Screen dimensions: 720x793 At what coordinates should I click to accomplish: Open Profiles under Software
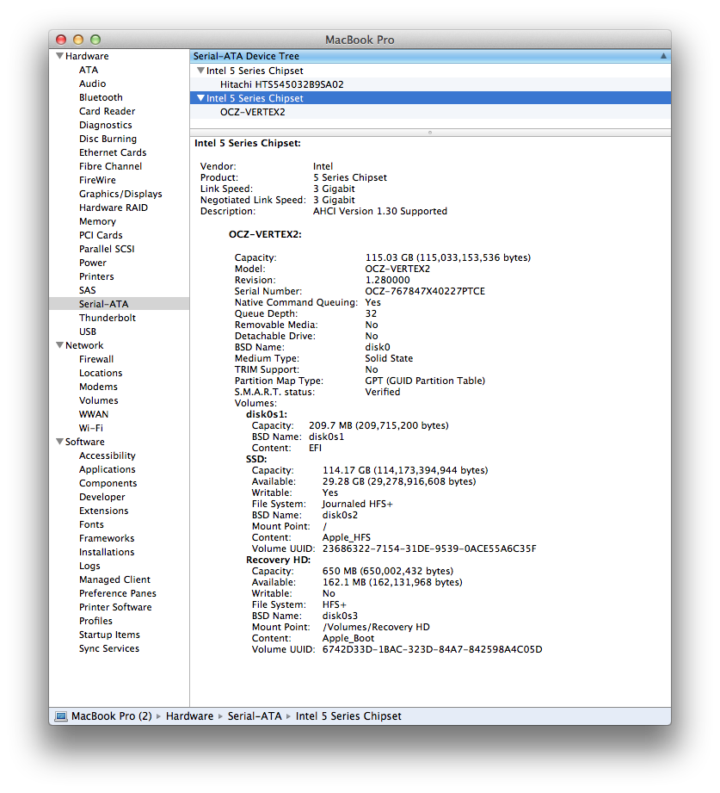[x=95, y=621]
